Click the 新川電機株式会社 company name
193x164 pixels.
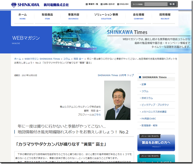pos(56,5)
